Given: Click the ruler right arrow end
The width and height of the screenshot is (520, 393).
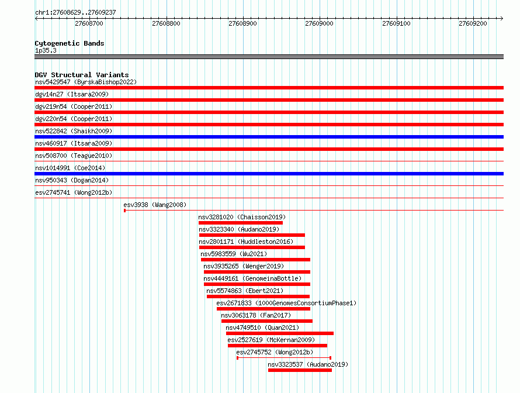Looking at the screenshot, I should click(x=502, y=18).
